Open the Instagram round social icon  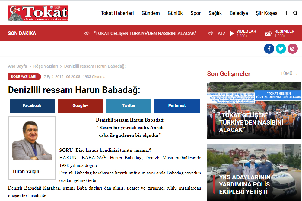pyautogui.click(x=292, y=49)
